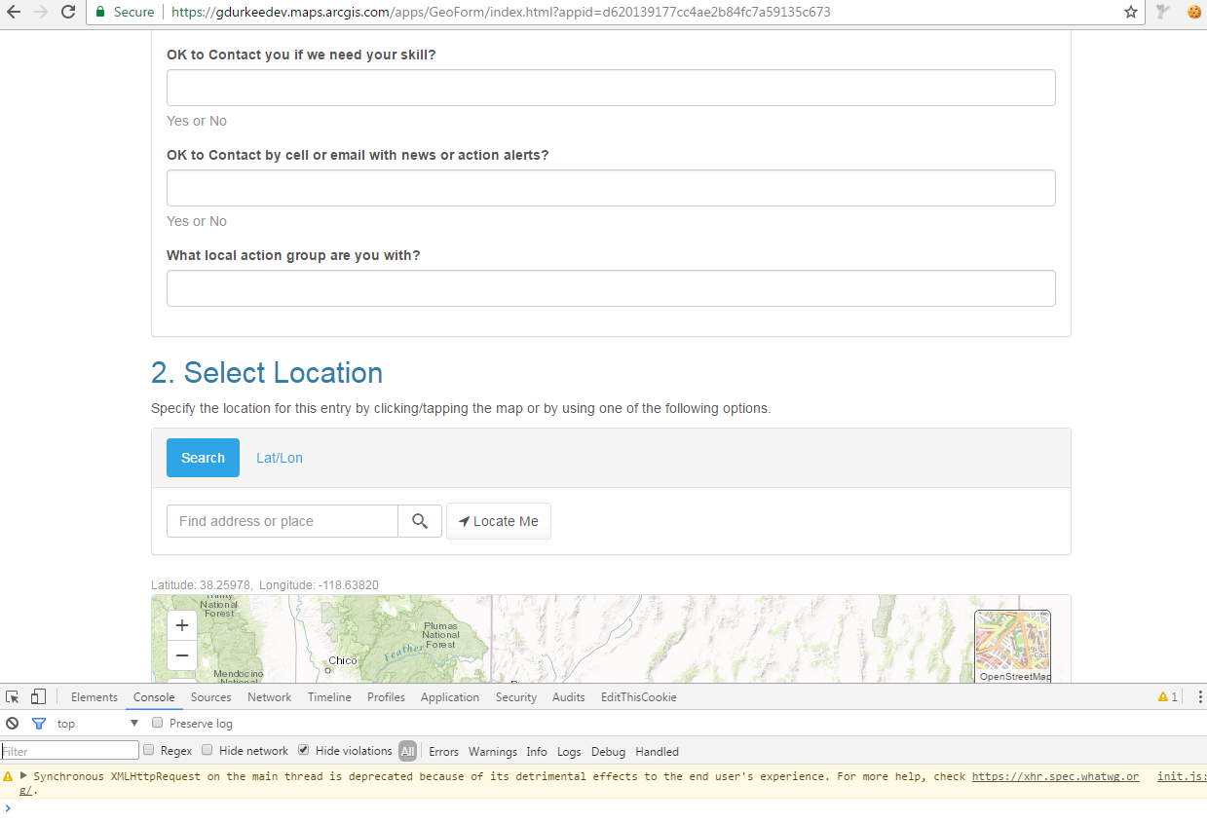Image resolution: width=1207 pixels, height=823 pixels.
Task: Click the local action group text field
Action: (x=611, y=288)
